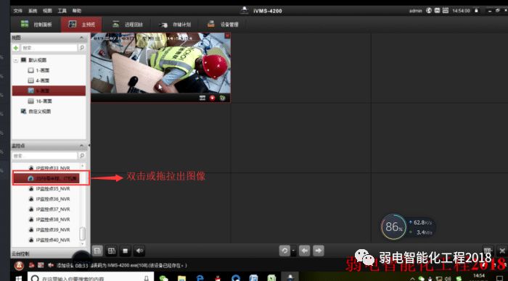This screenshot has height=281, width=508.
Task: Open the 工具 menu
Action: pos(62,11)
